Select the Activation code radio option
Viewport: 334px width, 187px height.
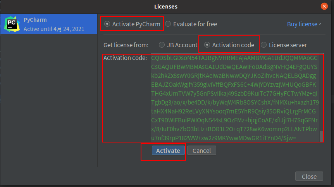[207, 45]
